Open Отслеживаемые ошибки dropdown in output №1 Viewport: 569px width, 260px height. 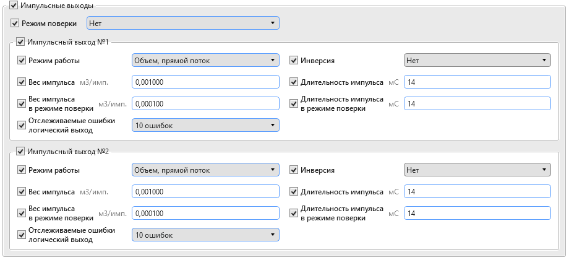pyautogui.click(x=205, y=125)
